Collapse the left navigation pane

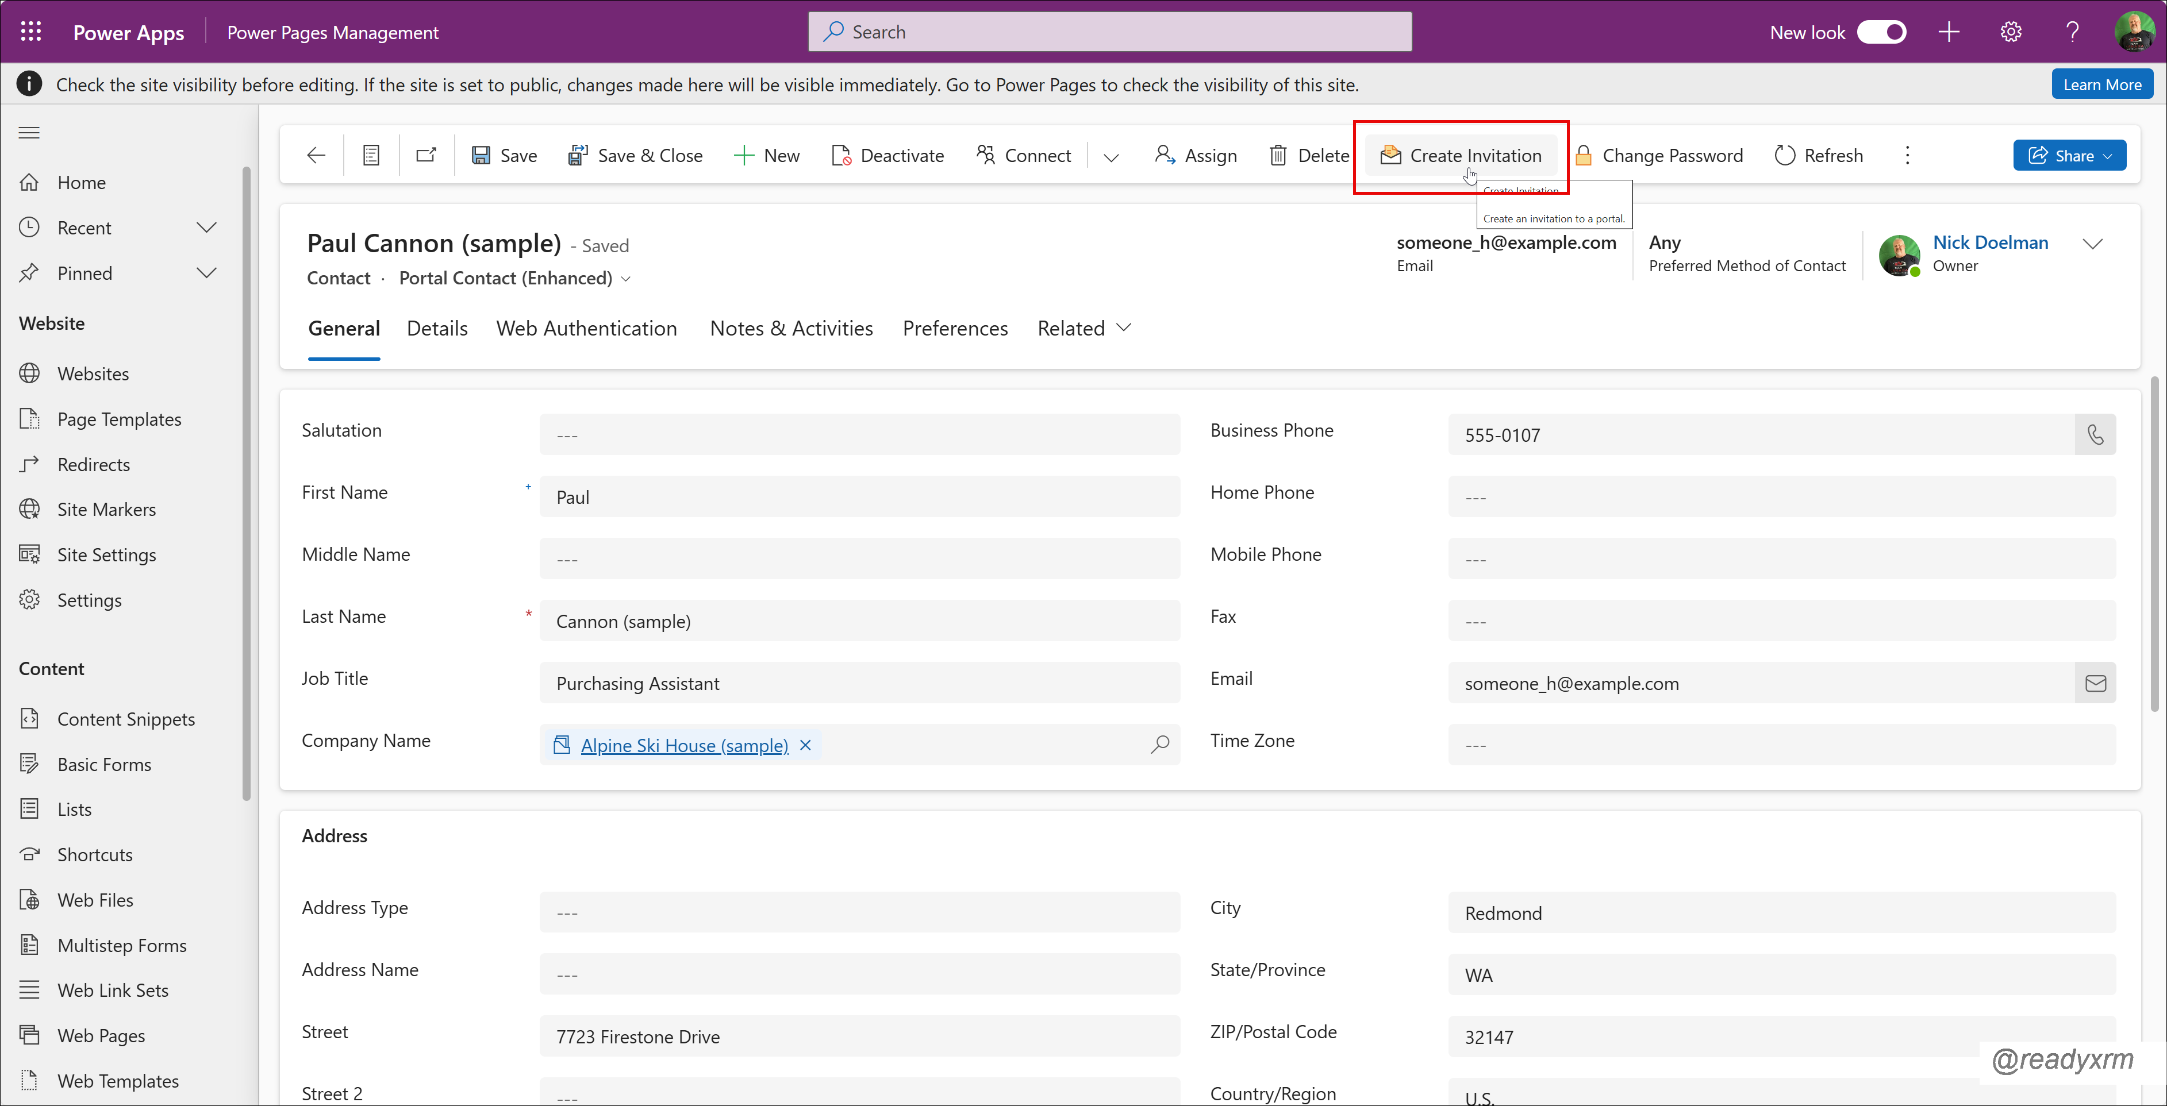pos(28,132)
